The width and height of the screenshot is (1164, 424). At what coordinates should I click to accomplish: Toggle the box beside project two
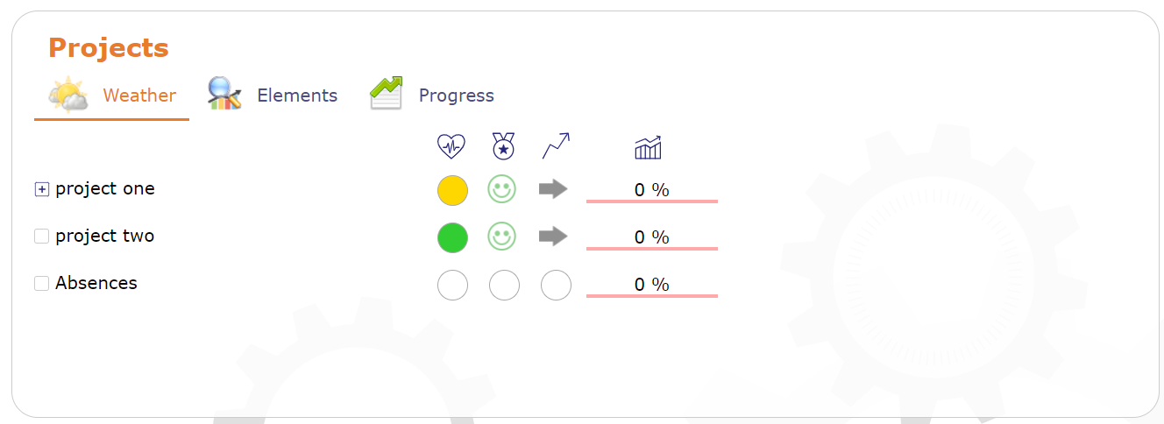click(x=41, y=237)
